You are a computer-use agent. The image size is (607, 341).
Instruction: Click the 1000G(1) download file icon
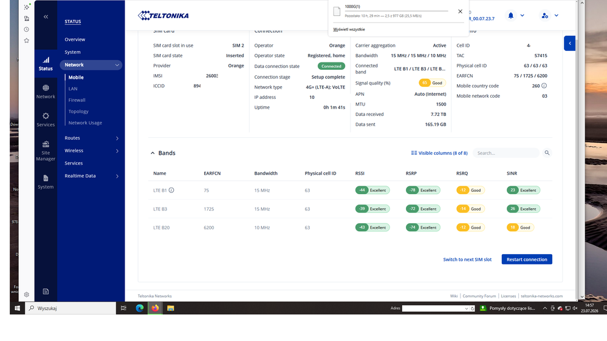pos(337,12)
